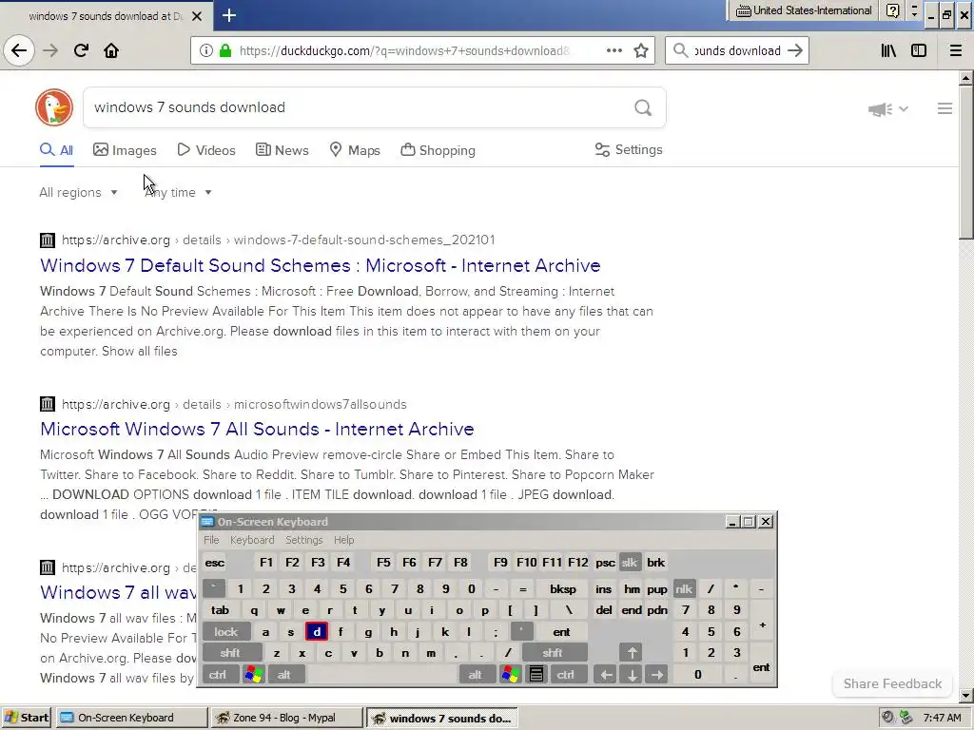The width and height of the screenshot is (974, 730).
Task: Toggle the right alt key
Action: 476,675
